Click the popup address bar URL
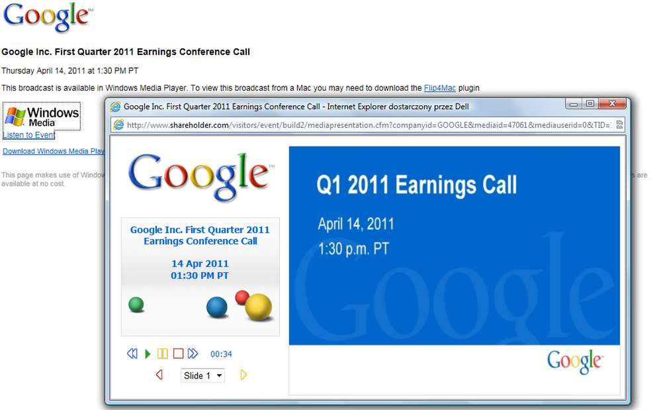 pyautogui.click(x=369, y=125)
